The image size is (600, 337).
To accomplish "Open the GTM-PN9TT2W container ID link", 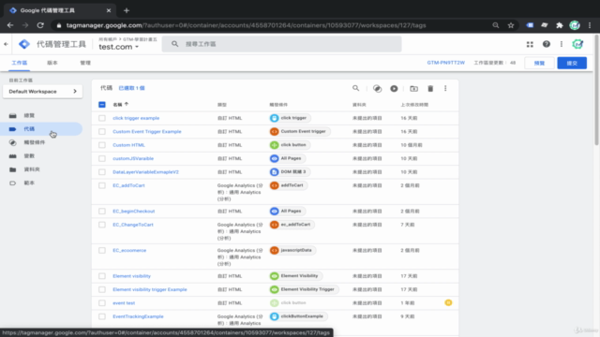I will pyautogui.click(x=446, y=63).
